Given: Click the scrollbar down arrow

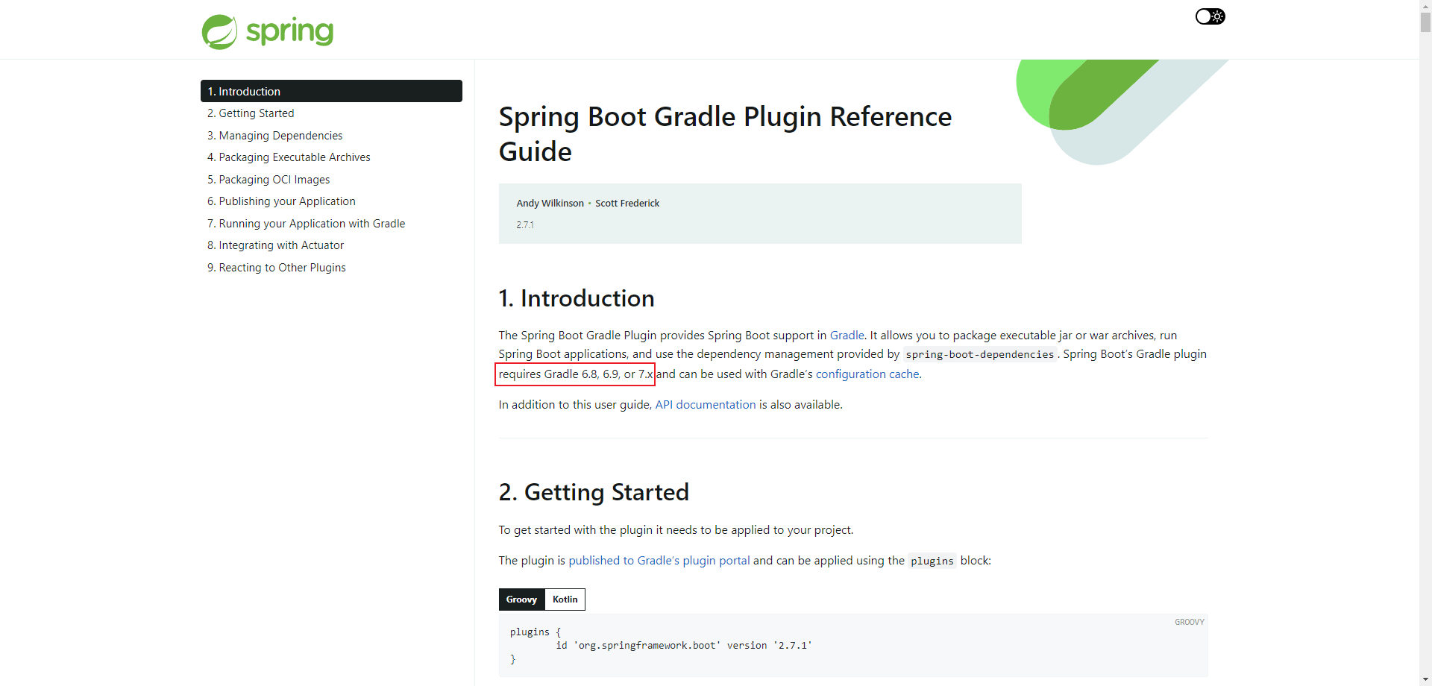Looking at the screenshot, I should [1425, 680].
